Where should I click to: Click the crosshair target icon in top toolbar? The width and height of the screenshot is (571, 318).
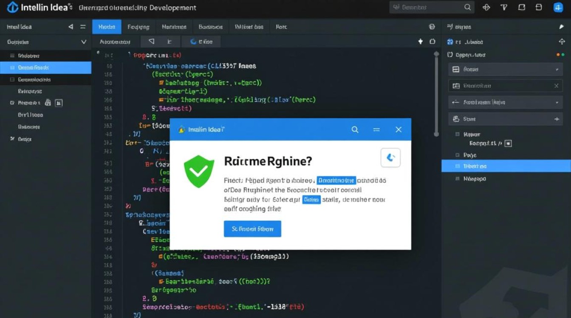click(x=487, y=7)
